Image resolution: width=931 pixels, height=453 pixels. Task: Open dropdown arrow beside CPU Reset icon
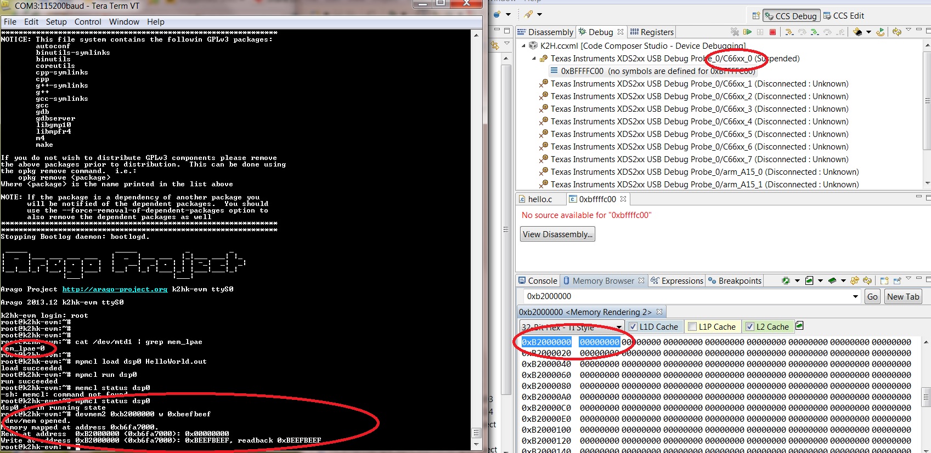pos(868,32)
